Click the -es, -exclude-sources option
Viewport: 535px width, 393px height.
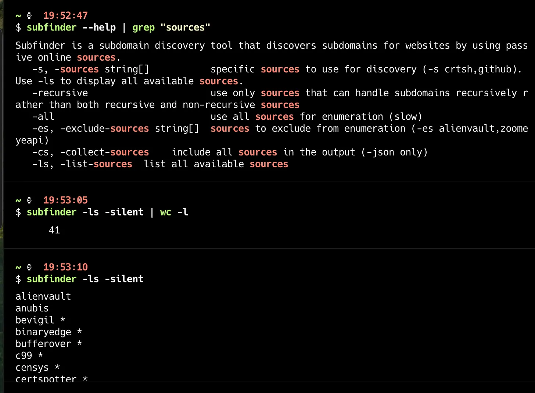pyautogui.click(x=116, y=128)
